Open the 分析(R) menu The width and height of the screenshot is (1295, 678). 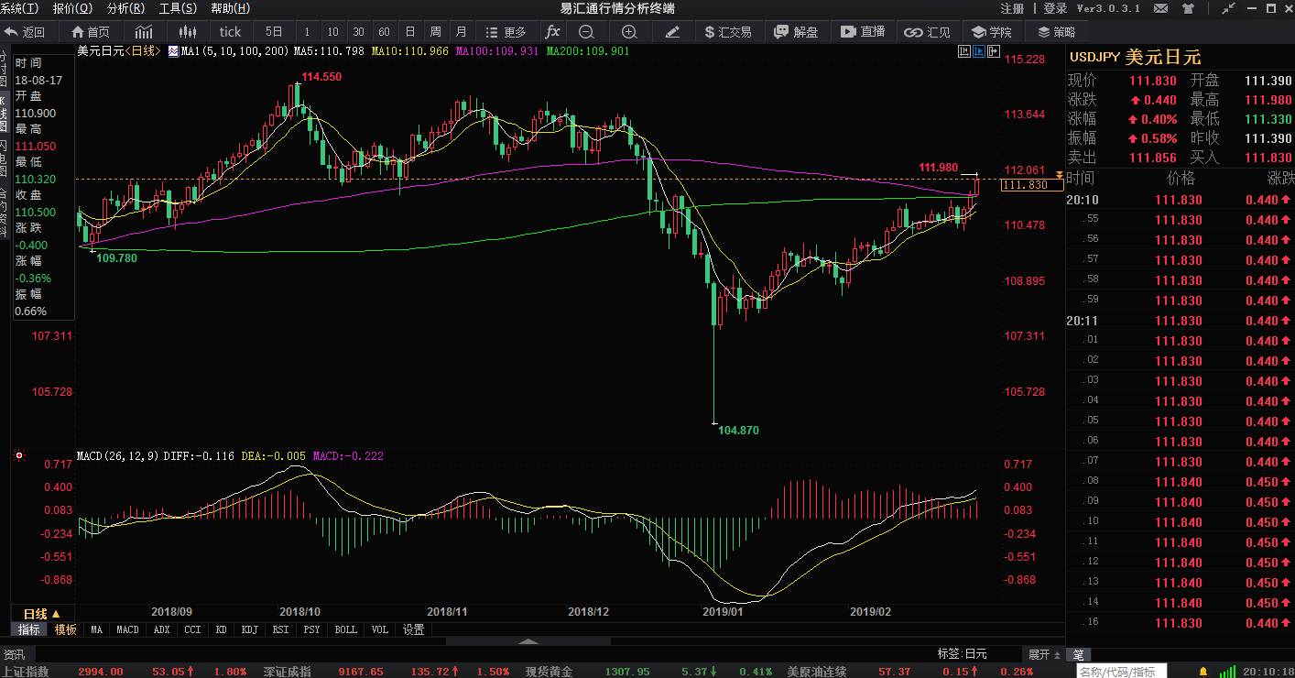125,8
